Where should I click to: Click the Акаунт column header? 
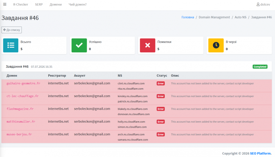coord(79,76)
